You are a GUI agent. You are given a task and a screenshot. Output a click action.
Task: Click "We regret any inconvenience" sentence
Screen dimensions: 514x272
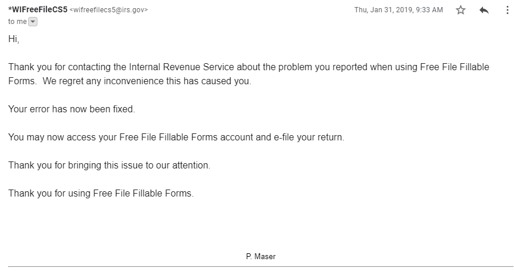point(146,81)
